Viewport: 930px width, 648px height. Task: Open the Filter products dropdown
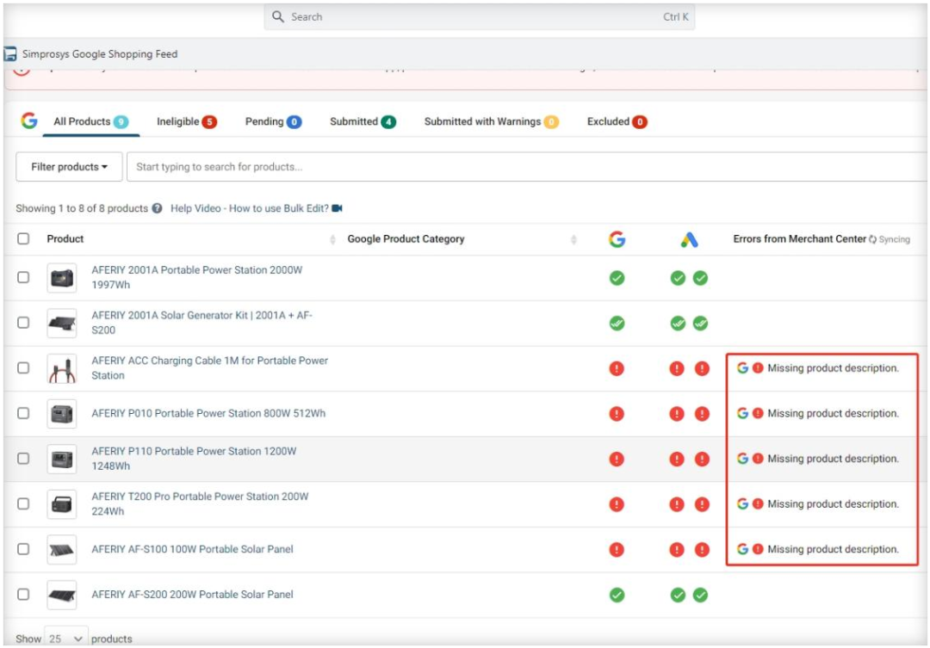(69, 167)
